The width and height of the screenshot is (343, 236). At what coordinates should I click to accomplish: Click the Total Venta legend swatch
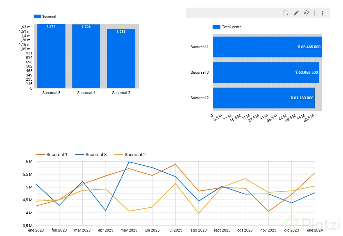pos(216,27)
